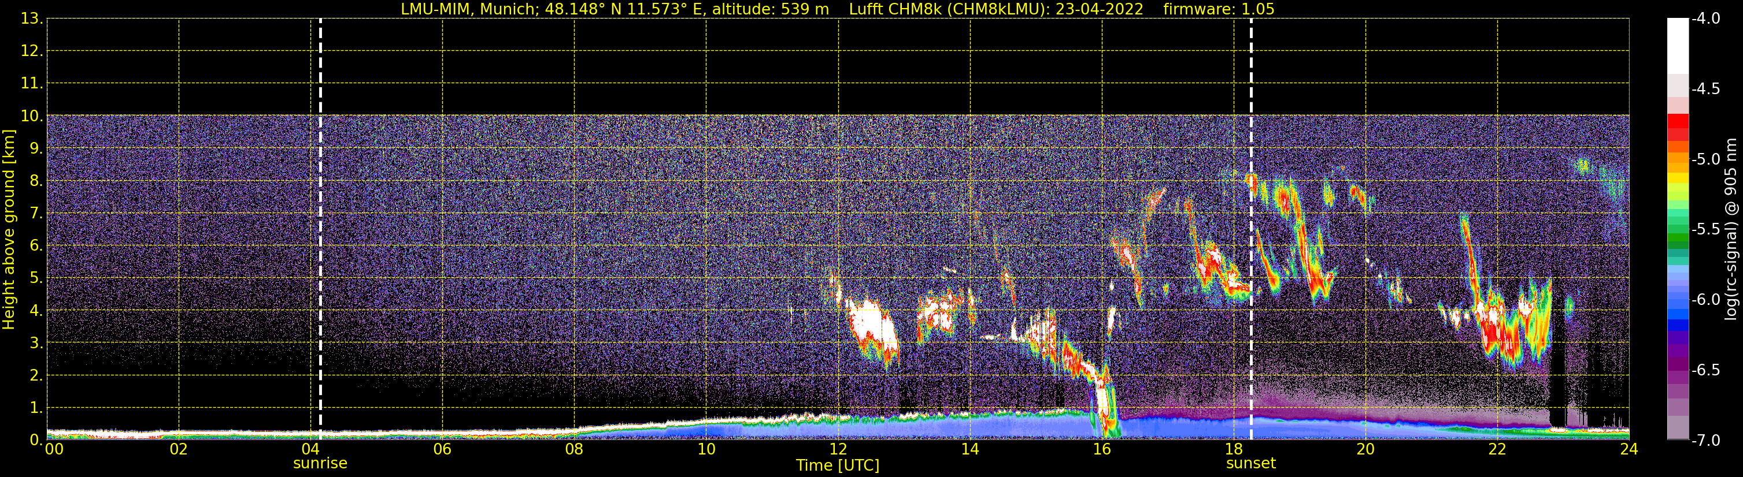The height and width of the screenshot is (477, 1743).
Task: Click the red section of the colorbar
Action: tap(1678, 127)
